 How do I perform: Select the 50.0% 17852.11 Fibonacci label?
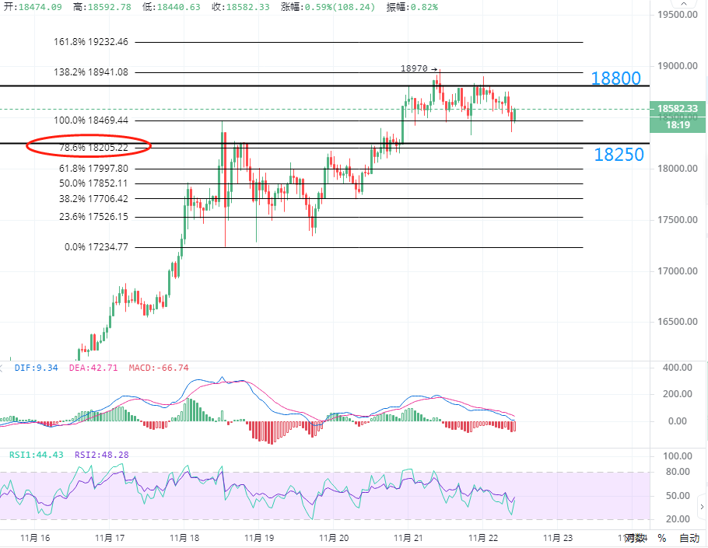pos(93,183)
